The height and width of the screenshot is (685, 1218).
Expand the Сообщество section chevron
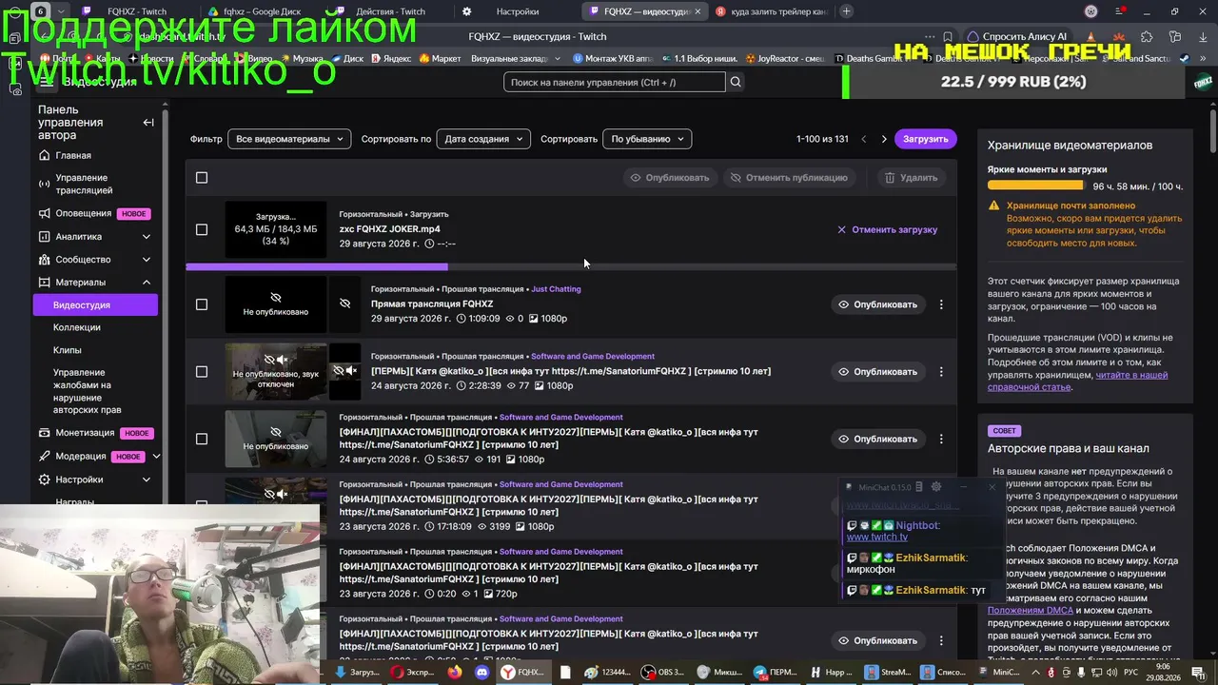pyautogui.click(x=147, y=260)
